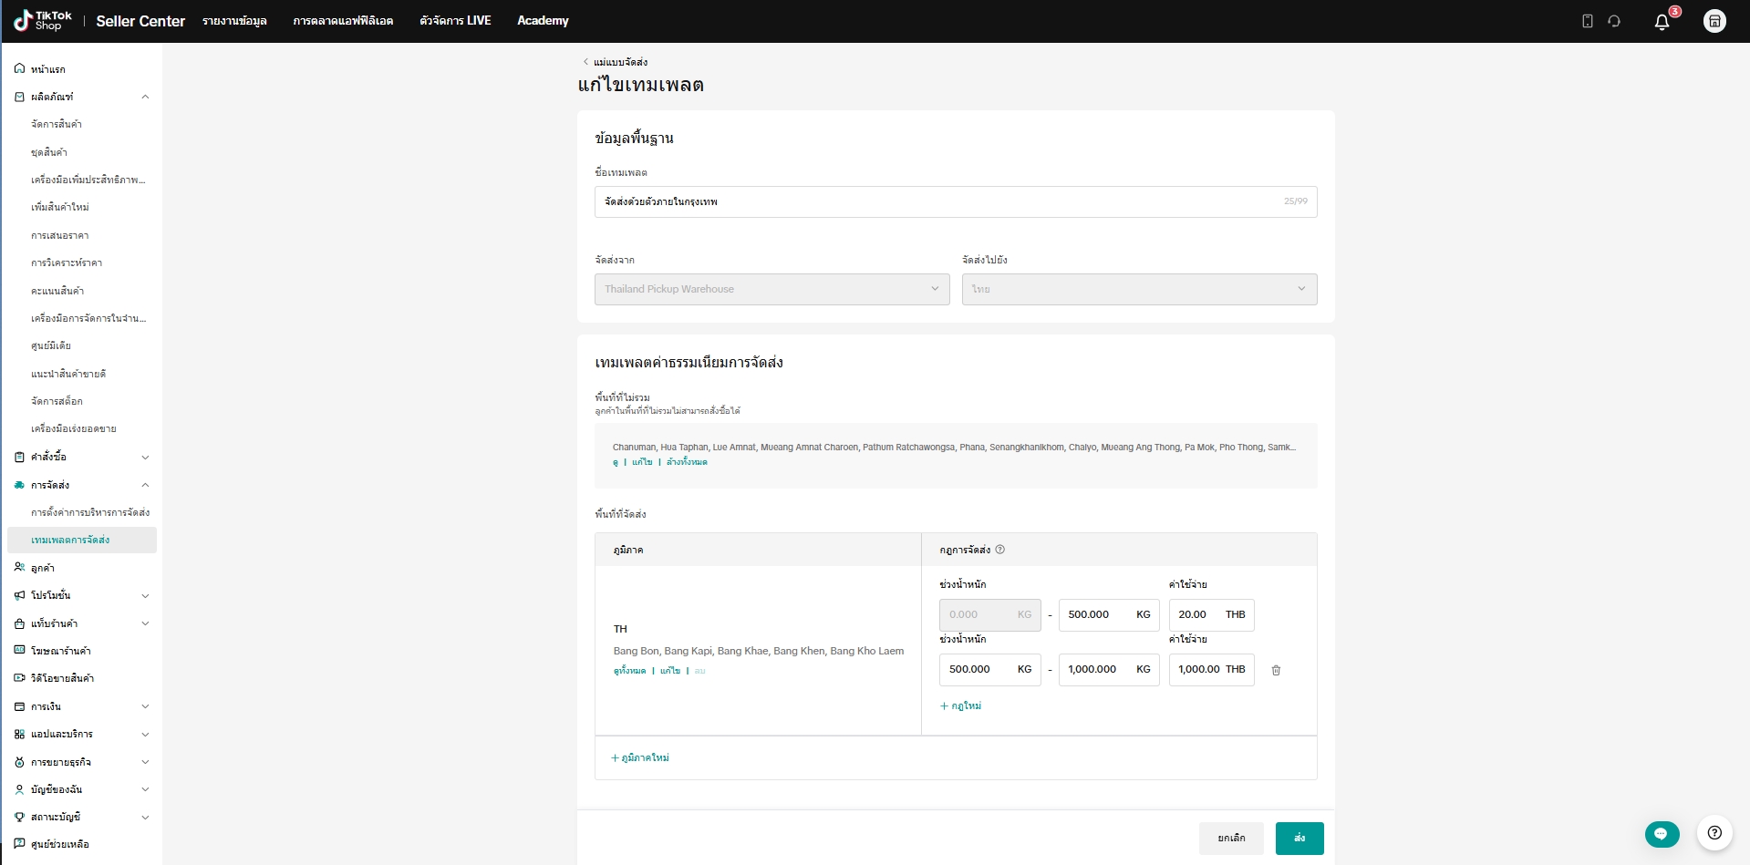Click the + ภูมิภาคใหม่ add region link

click(640, 757)
